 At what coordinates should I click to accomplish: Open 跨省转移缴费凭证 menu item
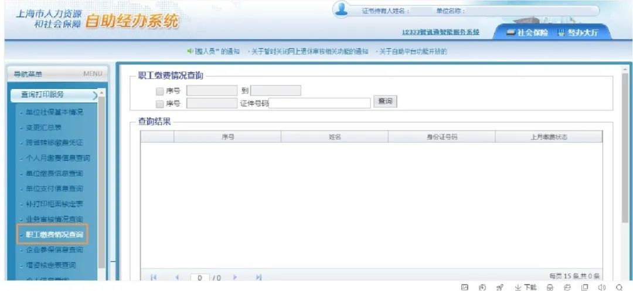(x=54, y=143)
